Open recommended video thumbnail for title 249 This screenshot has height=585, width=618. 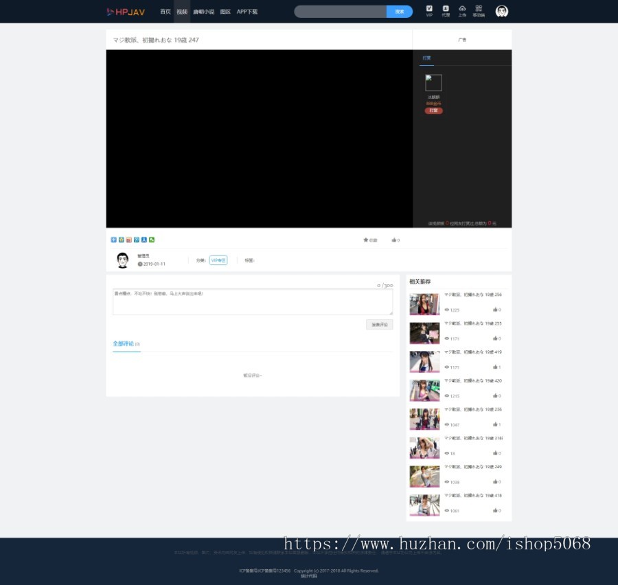[x=424, y=477]
